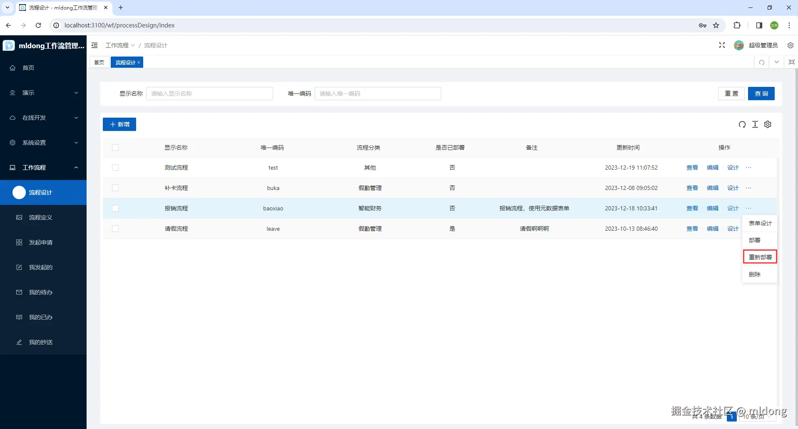
Task: Open column settings gear above the table
Action: (x=768, y=124)
